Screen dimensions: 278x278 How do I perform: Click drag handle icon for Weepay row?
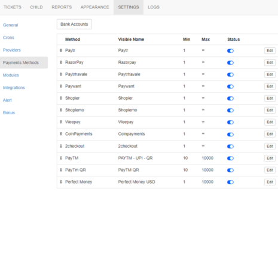[x=61, y=122]
